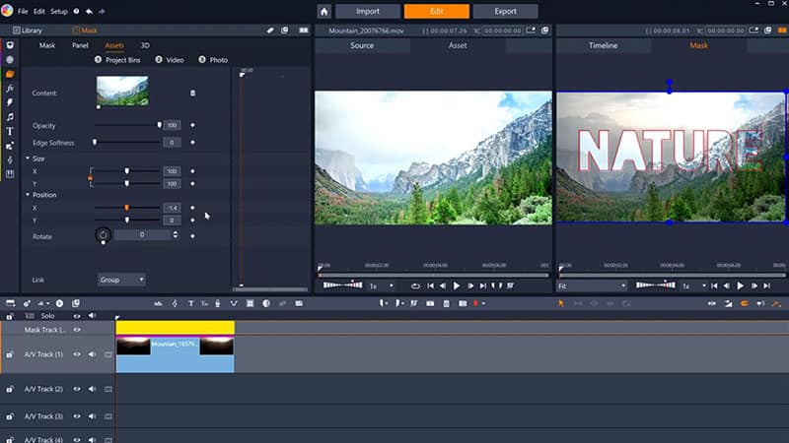
Task: Open the Fit zoom dropdown in timeline preview
Action: pyautogui.click(x=591, y=285)
